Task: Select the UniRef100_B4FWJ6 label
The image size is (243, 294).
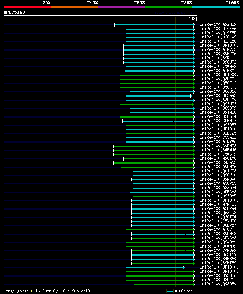Action: [x=218, y=150]
